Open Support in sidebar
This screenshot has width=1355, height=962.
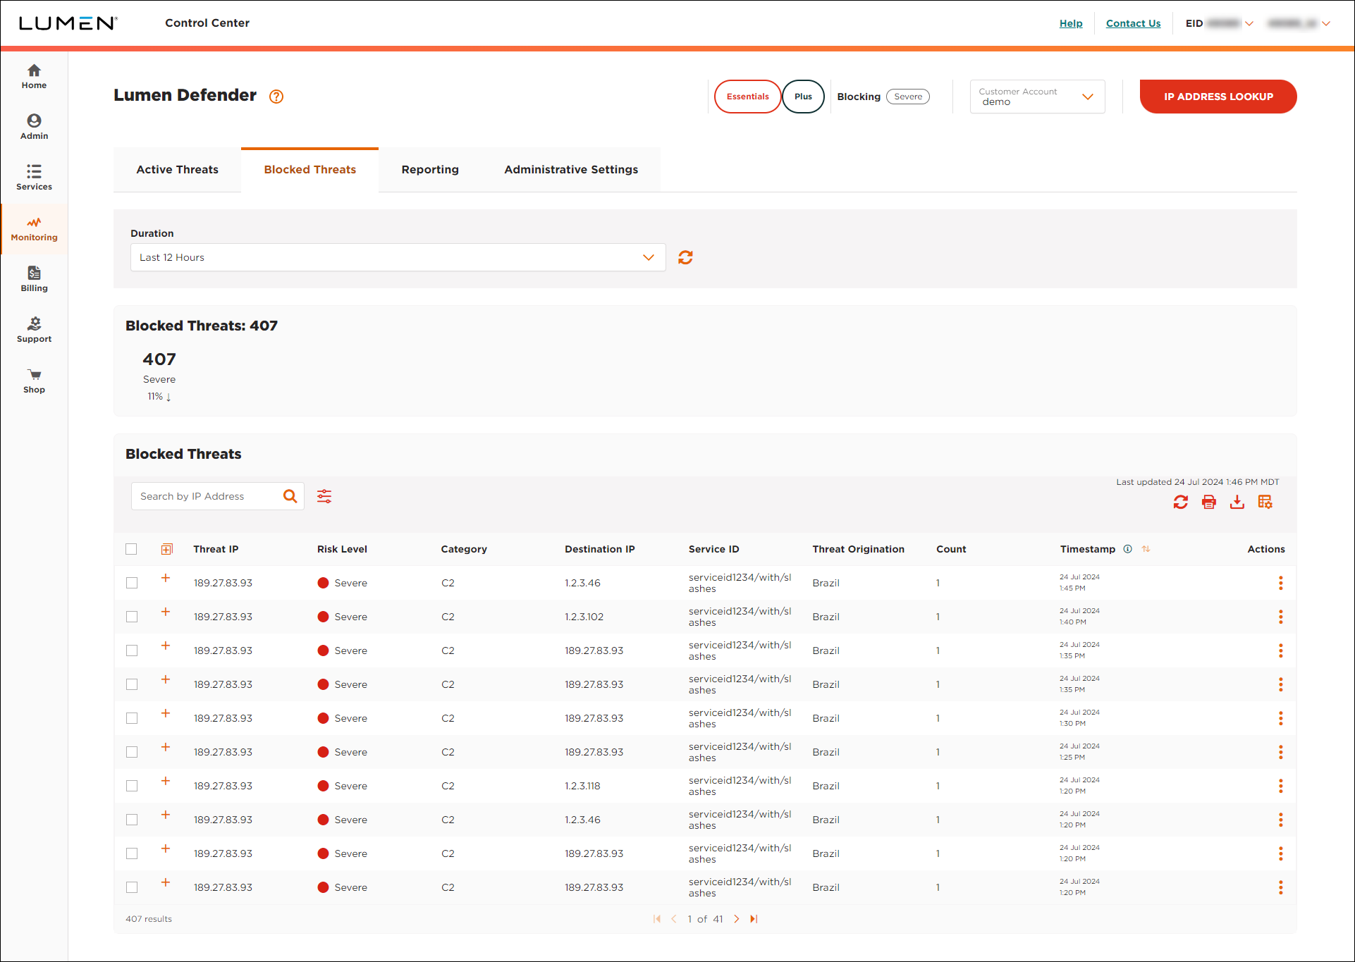coord(34,331)
